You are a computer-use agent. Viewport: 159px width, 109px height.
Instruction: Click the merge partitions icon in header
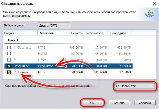click(150, 14)
